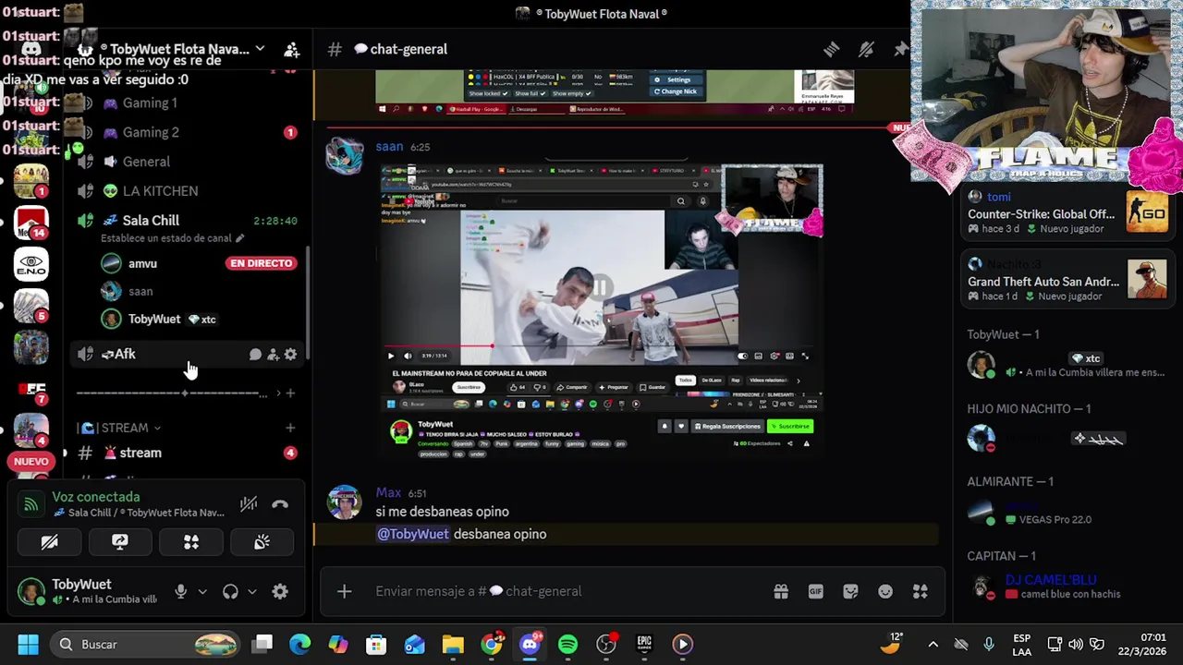Image resolution: width=1183 pixels, height=665 pixels.
Task: Select member under HIJO MIO NACHITO
Action: [x=1067, y=439]
